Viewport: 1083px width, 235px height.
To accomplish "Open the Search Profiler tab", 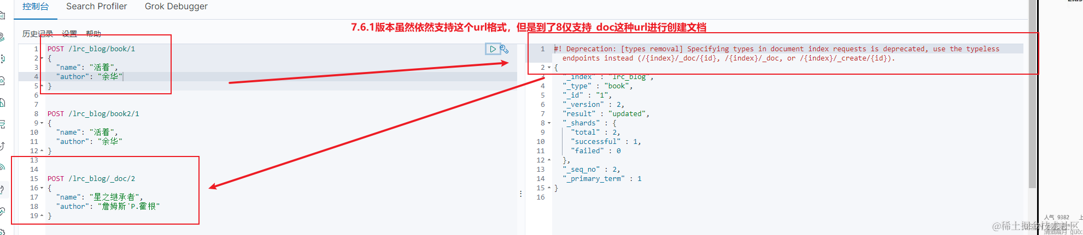I will click(x=97, y=7).
